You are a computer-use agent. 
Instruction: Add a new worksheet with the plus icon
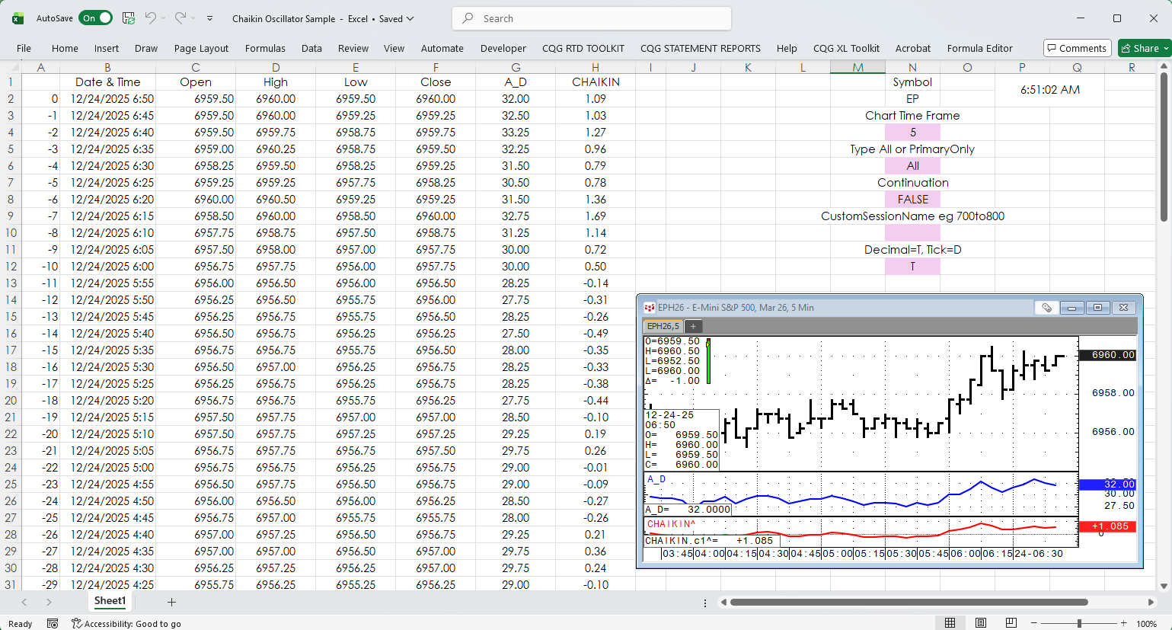172,602
